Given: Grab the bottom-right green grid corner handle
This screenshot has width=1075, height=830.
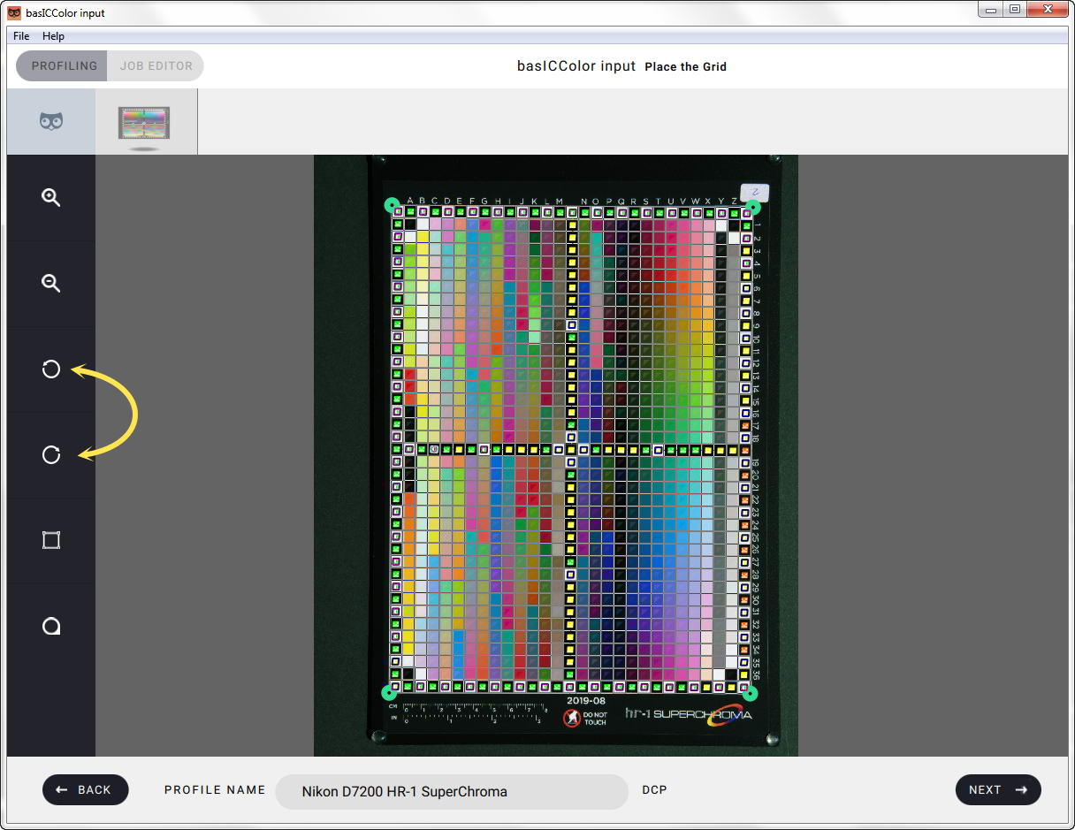Looking at the screenshot, I should [751, 693].
